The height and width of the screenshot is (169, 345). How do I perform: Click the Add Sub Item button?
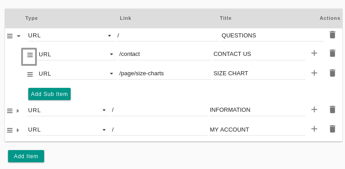click(49, 94)
